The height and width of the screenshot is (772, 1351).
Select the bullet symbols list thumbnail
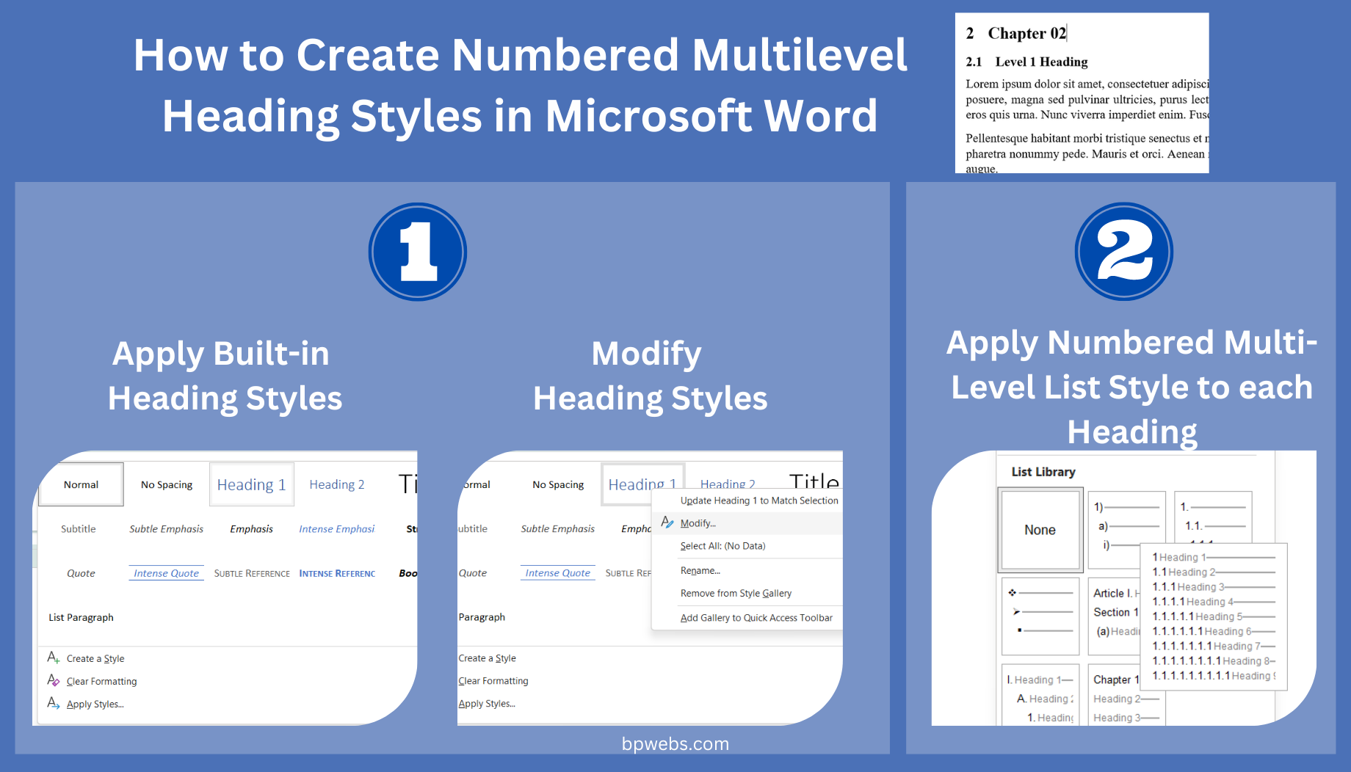(1040, 616)
